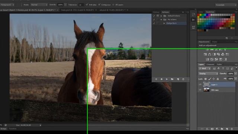Open the Kind layer filter dropdown

pos(205,68)
